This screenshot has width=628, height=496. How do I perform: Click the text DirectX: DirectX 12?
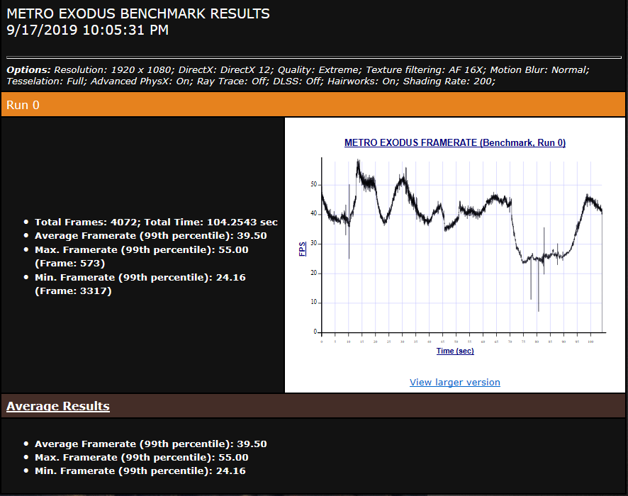pos(224,70)
